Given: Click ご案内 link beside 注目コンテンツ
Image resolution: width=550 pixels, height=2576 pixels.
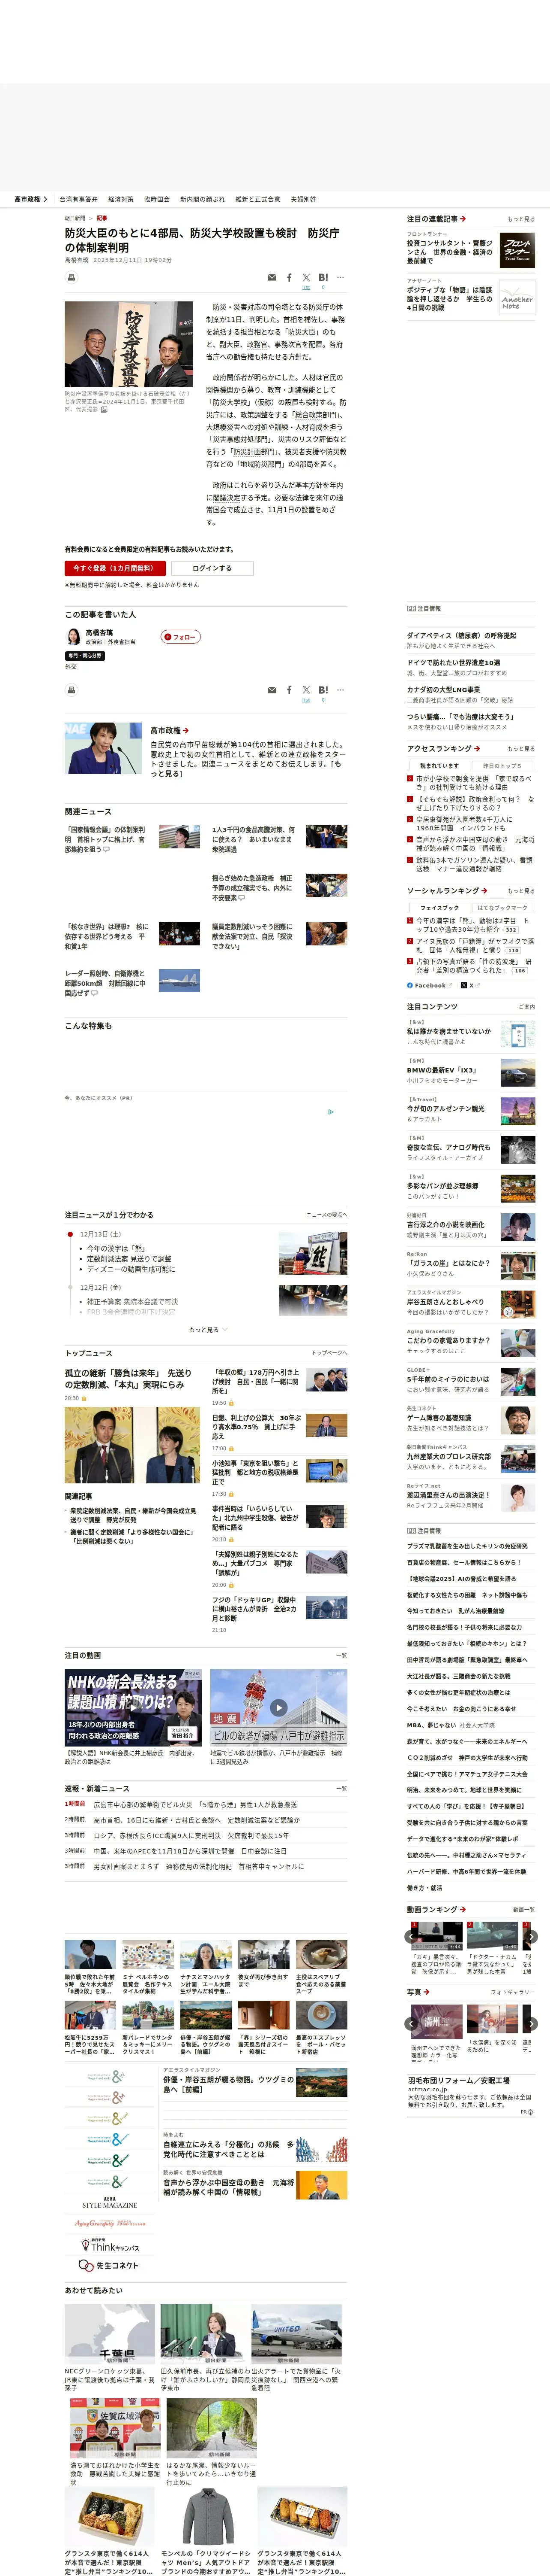Looking at the screenshot, I should (527, 1006).
